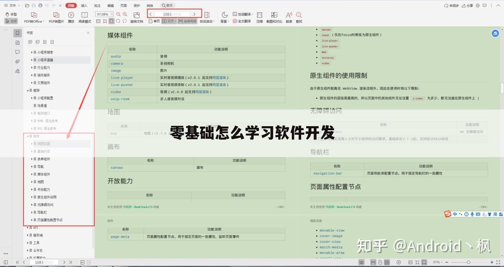Click the 截图和对比 screenshot compare icon
The width and height of the screenshot is (504, 267).
click(274, 17)
